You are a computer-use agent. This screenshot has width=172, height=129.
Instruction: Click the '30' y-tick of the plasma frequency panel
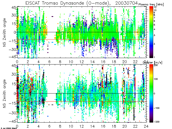pos(14,15)
